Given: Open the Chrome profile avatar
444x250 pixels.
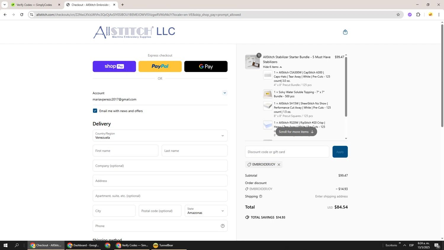Looking at the screenshot, I should click(x=430, y=15).
